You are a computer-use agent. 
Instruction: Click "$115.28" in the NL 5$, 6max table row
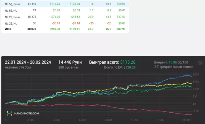tap(55, 4)
